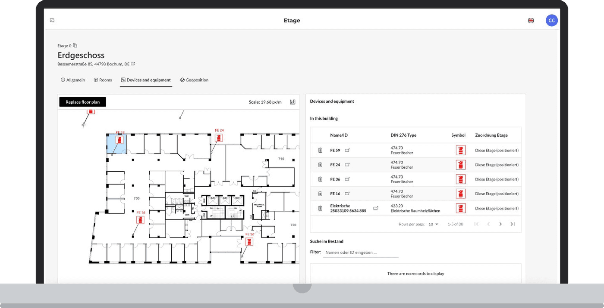
Task: Delete the FE 24 device row
Action: 320,165
